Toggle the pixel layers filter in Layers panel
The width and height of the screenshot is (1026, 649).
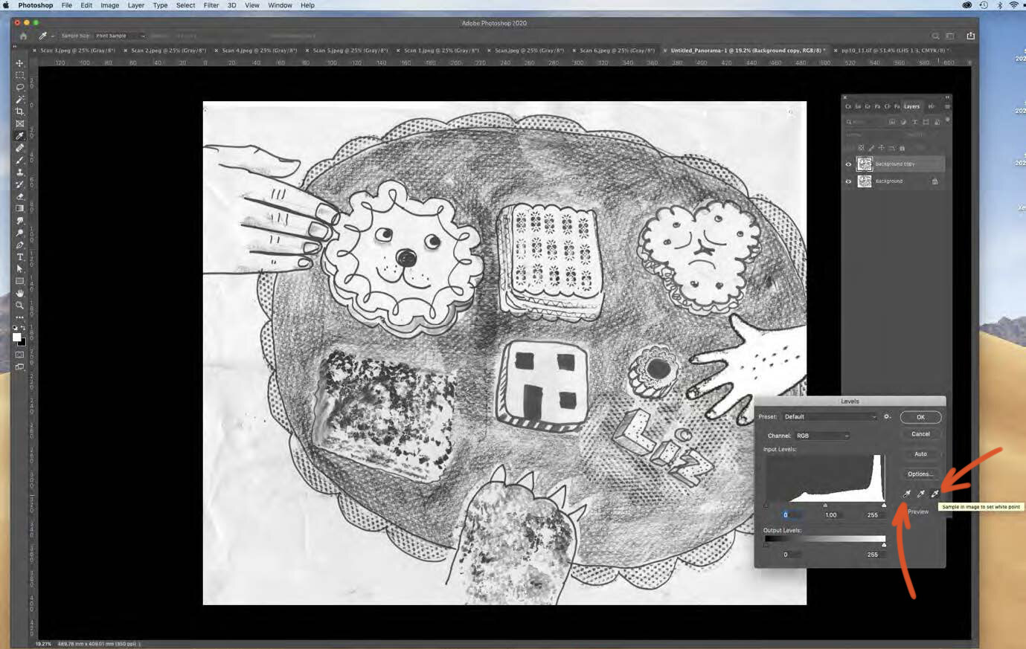892,122
